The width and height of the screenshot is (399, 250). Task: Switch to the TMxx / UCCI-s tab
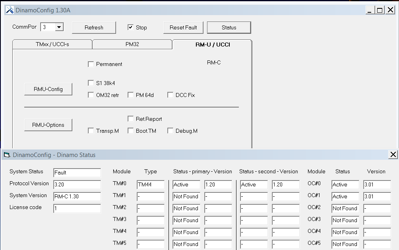point(52,45)
